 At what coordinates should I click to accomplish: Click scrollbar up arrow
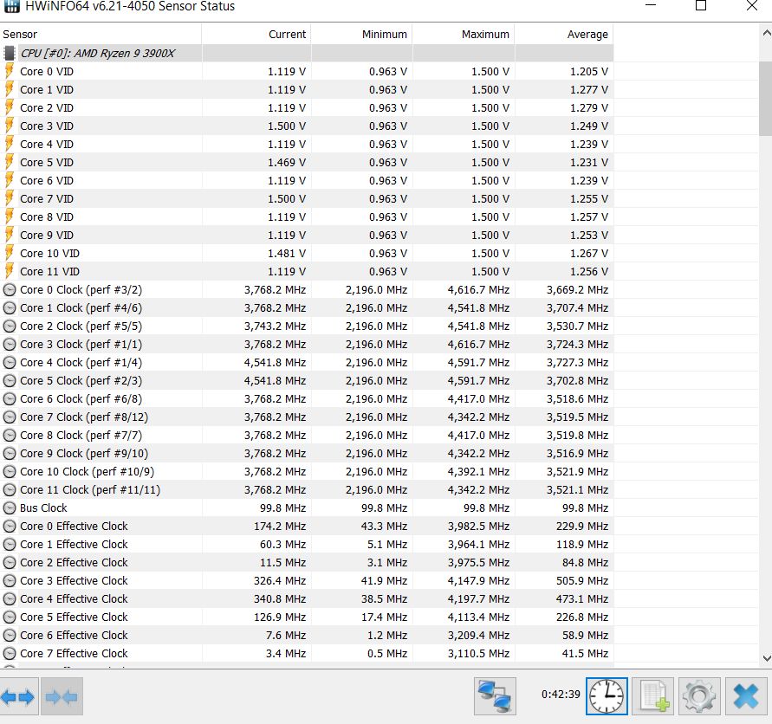click(x=766, y=34)
